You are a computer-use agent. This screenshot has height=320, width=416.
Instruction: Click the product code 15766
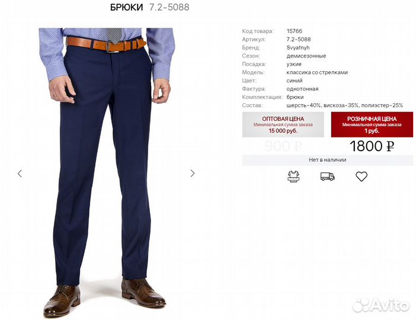click(295, 31)
